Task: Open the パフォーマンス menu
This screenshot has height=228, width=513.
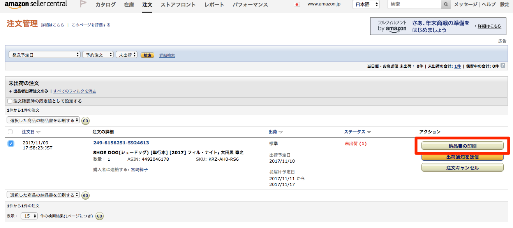Action: tap(250, 5)
